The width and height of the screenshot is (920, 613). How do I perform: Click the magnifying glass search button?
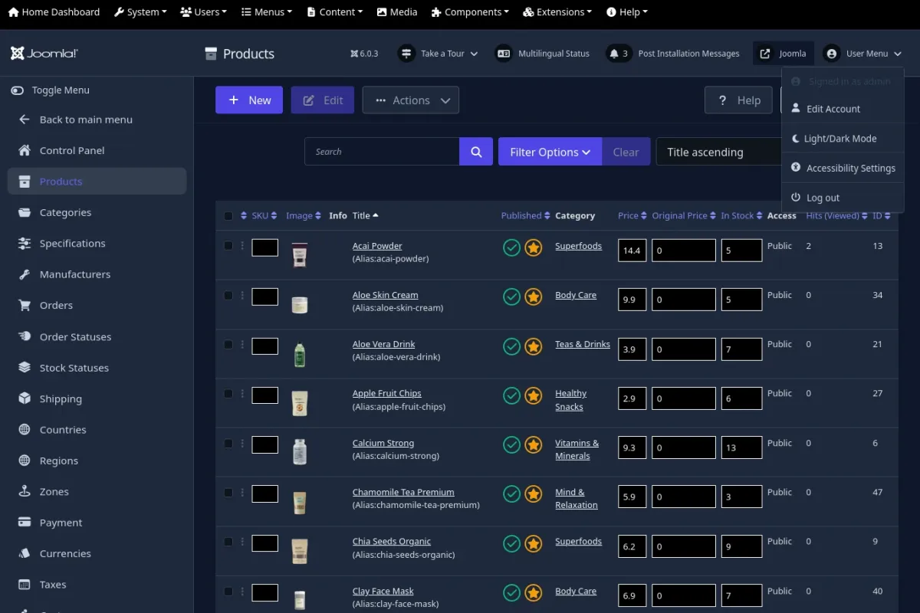[476, 152]
